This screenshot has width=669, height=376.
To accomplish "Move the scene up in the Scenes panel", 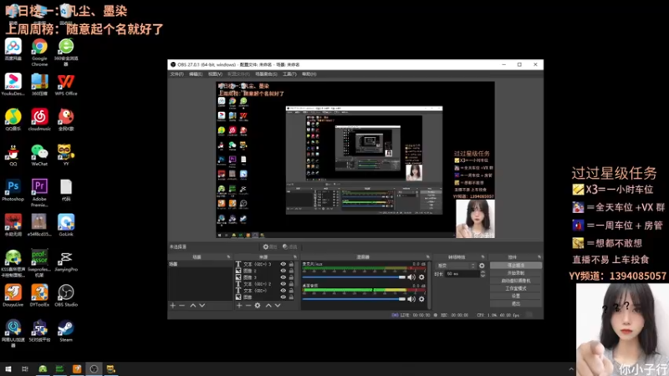I will coord(193,306).
